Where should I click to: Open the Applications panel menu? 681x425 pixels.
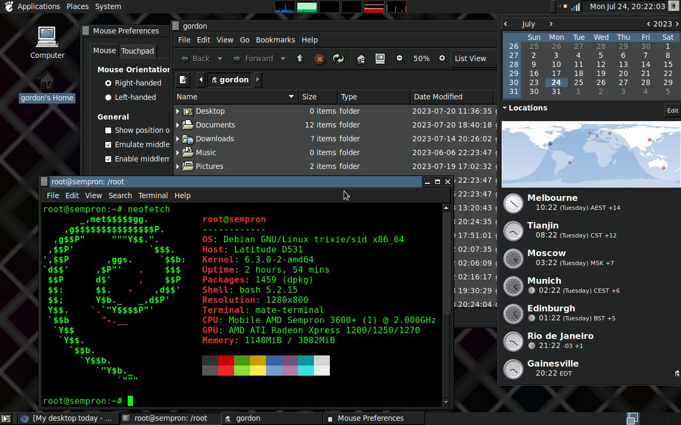pos(39,6)
